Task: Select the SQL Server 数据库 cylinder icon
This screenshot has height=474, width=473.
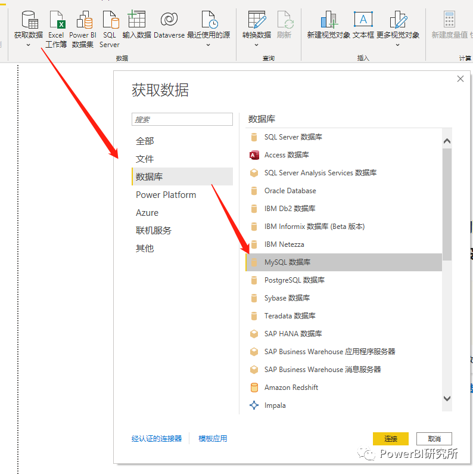Action: click(254, 137)
